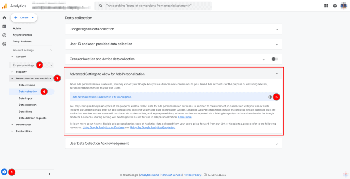Click the Admin gear icon at bottom left
Image resolution: width=350 pixels, height=179 pixels.
[x=4, y=172]
